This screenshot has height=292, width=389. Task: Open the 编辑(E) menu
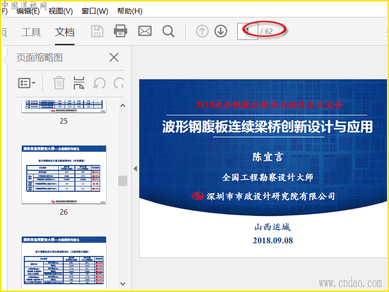28,11
